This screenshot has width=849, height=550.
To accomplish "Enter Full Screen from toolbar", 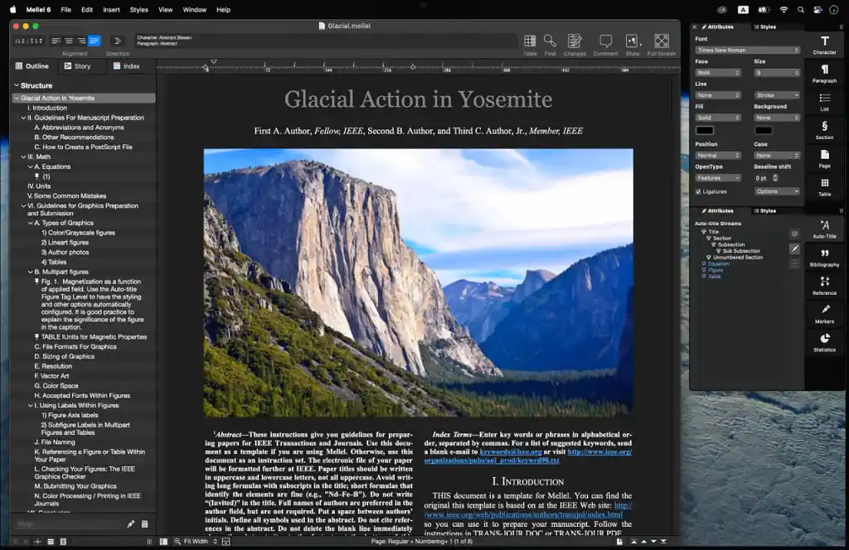I will (661, 43).
